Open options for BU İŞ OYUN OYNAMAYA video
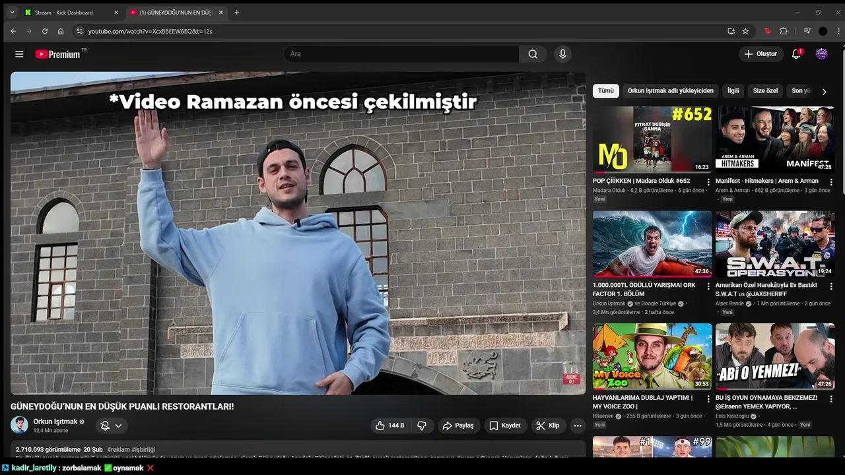 click(x=831, y=399)
